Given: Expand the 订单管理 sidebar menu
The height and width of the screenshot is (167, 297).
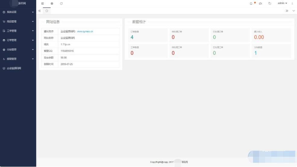Looking at the screenshot, I should click(18, 40).
